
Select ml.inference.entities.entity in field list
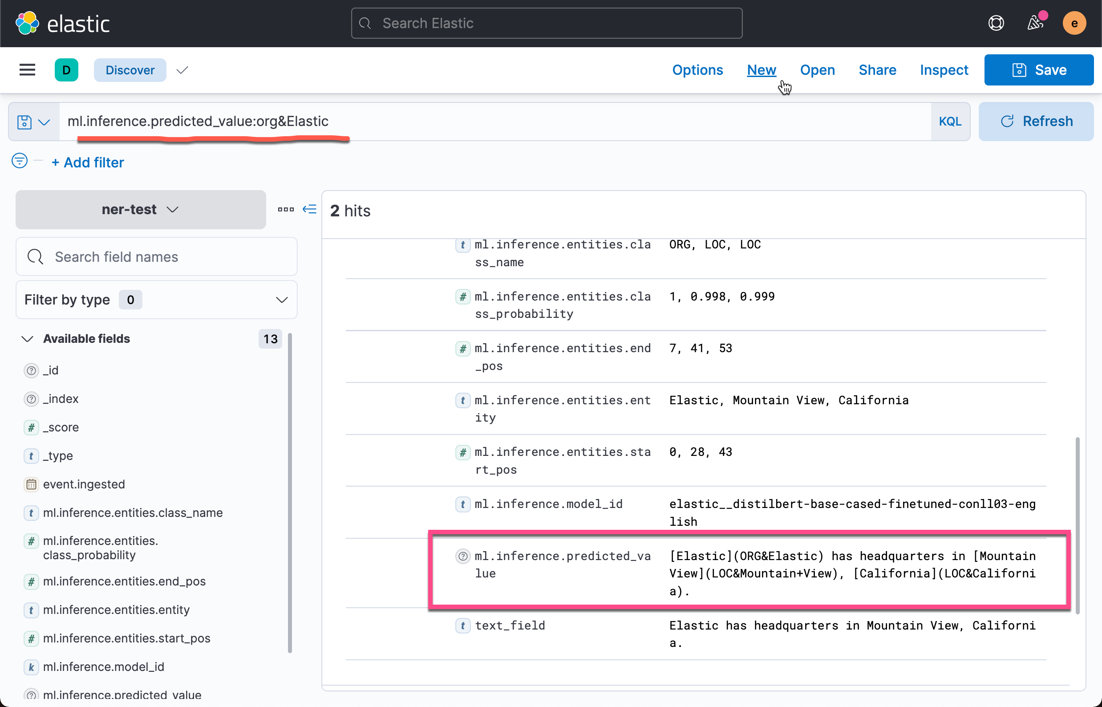pyautogui.click(x=116, y=609)
